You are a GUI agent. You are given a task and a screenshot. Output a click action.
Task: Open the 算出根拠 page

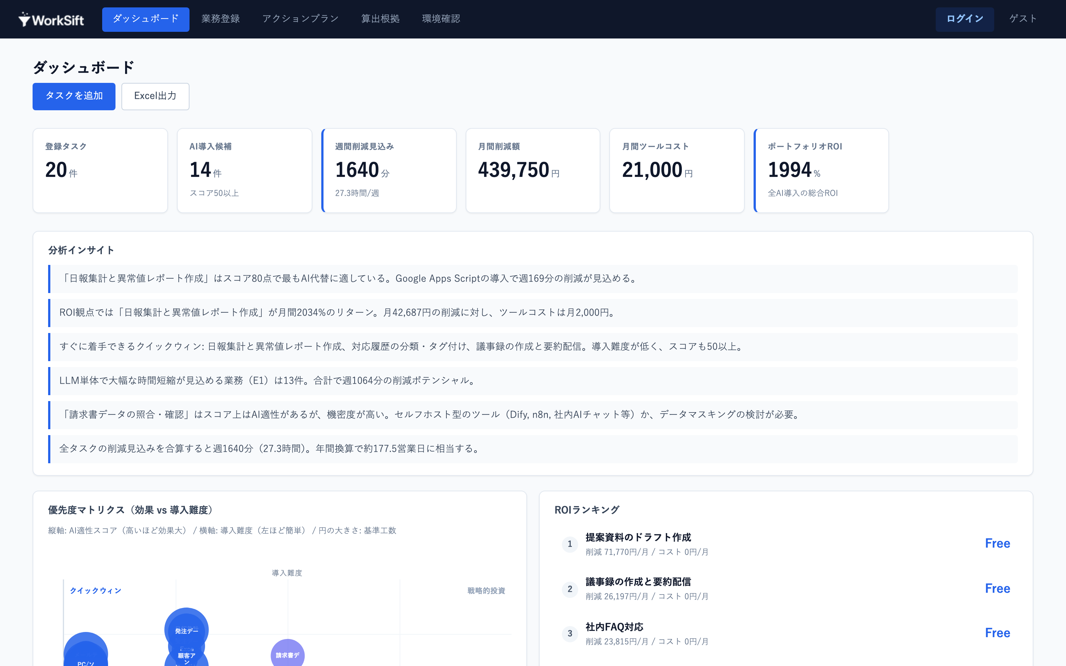click(380, 19)
